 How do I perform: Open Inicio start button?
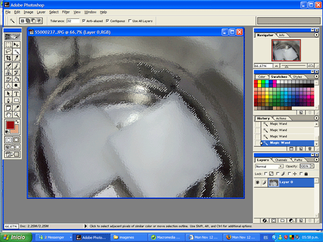tap(16, 237)
